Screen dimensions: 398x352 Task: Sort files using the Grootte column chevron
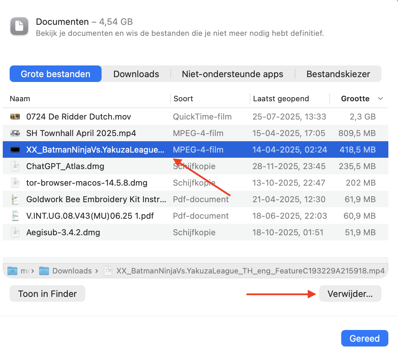point(380,99)
